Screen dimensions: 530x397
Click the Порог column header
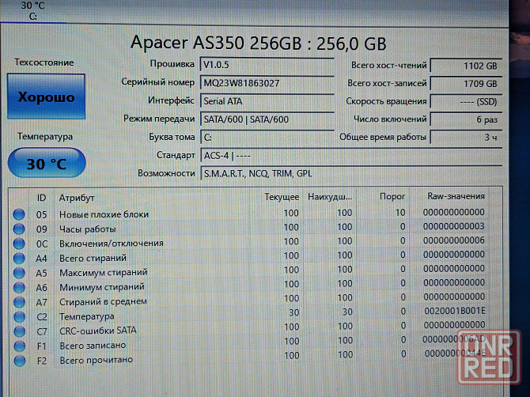point(392,196)
